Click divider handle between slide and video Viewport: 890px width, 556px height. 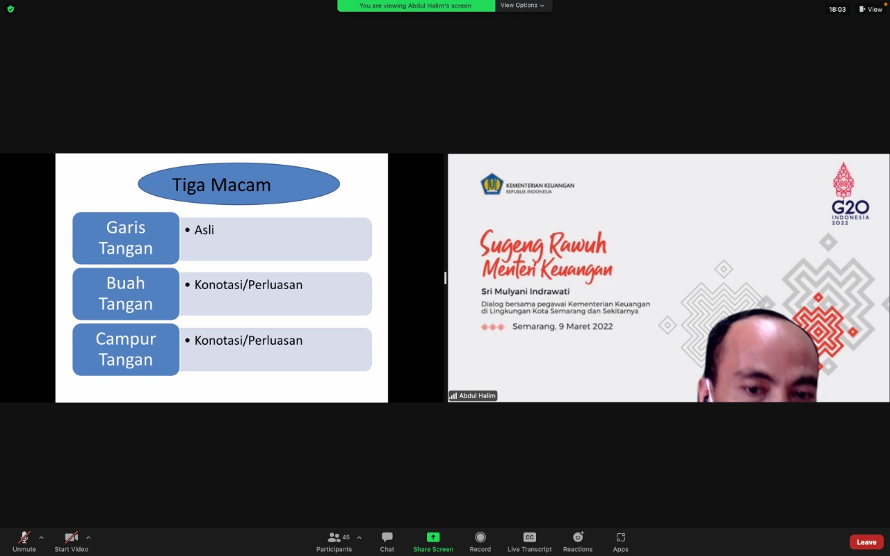tap(445, 278)
